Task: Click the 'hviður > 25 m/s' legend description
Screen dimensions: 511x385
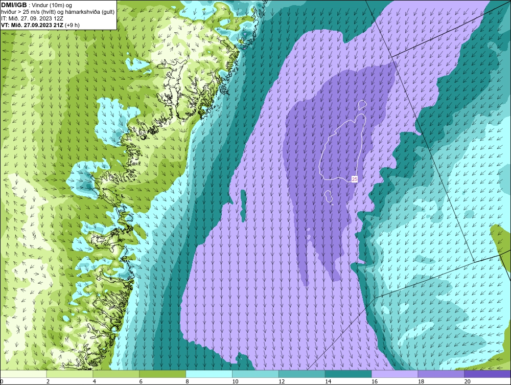Action: tap(58, 12)
